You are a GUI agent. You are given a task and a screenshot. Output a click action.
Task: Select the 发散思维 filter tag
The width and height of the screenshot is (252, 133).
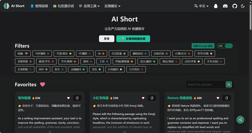[25, 61]
